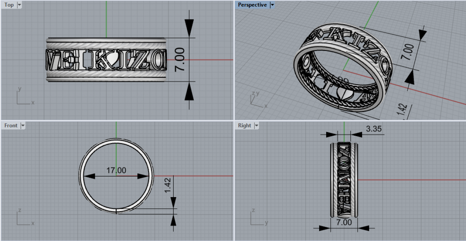
Task: Click the Right viewport title label
Action: coord(245,126)
